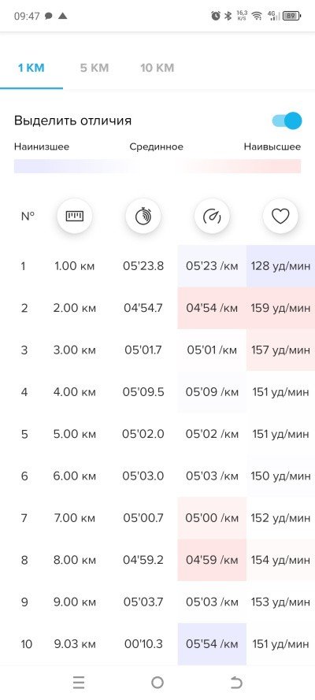Image resolution: width=315 pixels, height=700 pixels.
Task: Switch to the 5 KM tab
Action: coord(94,68)
